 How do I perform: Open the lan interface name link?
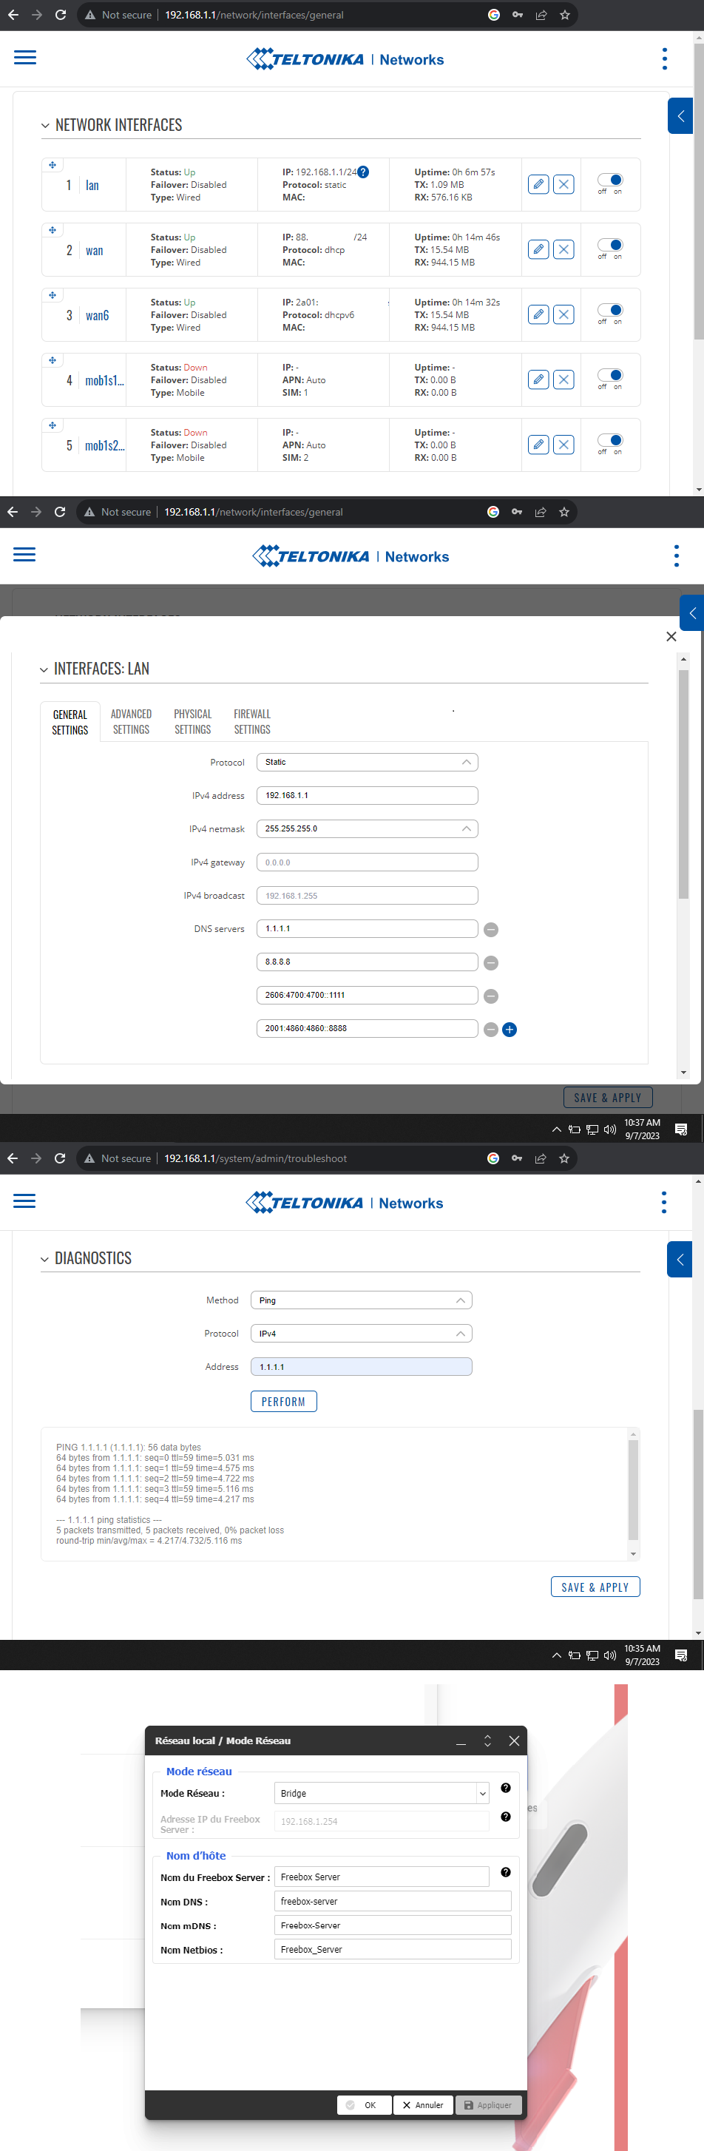click(x=92, y=184)
